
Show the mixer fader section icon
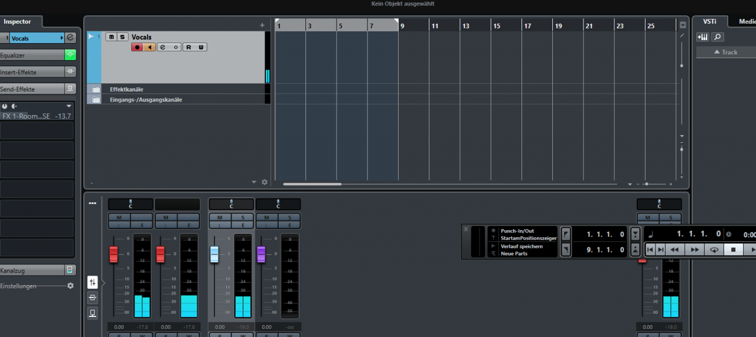point(93,282)
